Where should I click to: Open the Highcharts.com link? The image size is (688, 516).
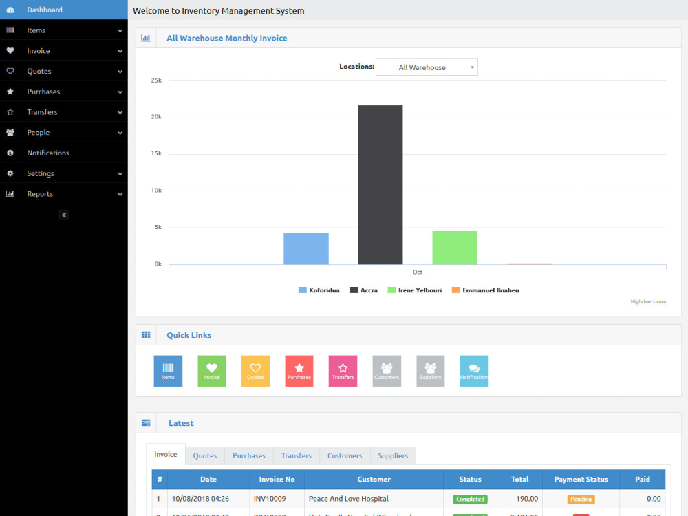point(647,301)
